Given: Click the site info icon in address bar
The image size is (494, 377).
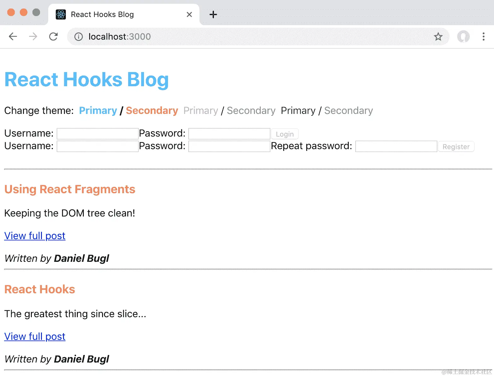Looking at the screenshot, I should [x=78, y=37].
